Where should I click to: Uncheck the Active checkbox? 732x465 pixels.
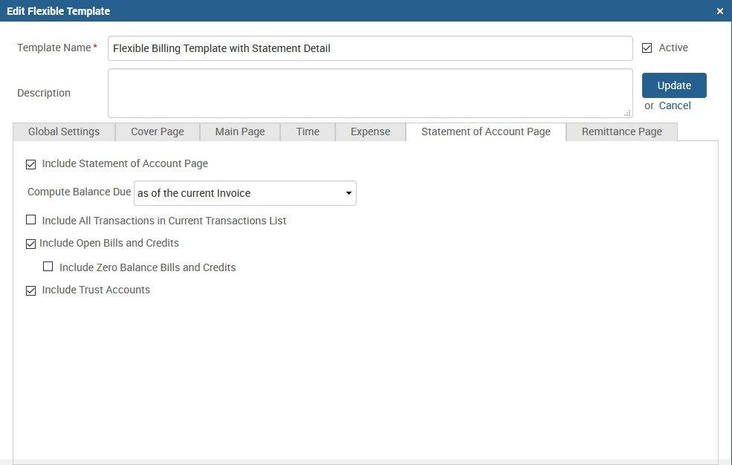[647, 47]
